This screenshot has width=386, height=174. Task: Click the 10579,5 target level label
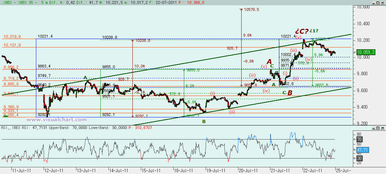pos(251,9)
